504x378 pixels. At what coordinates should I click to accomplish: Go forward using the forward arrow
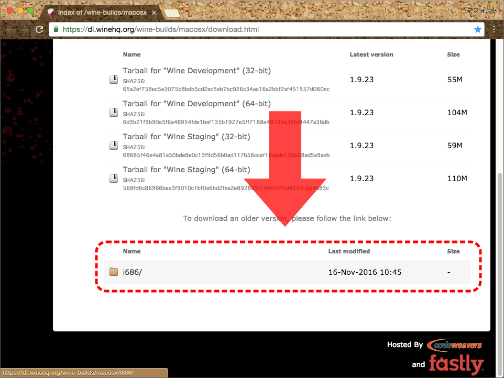pyautogui.click(x=25, y=29)
